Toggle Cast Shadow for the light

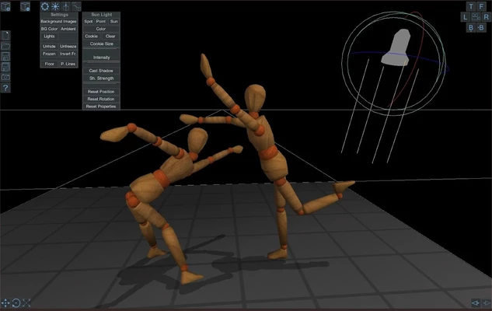101,71
